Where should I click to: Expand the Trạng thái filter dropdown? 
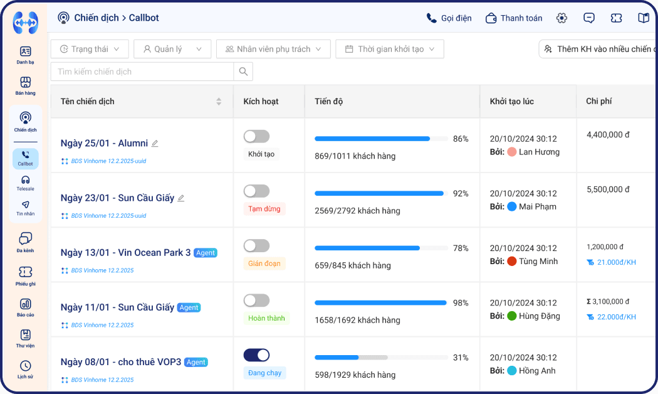[90, 49]
